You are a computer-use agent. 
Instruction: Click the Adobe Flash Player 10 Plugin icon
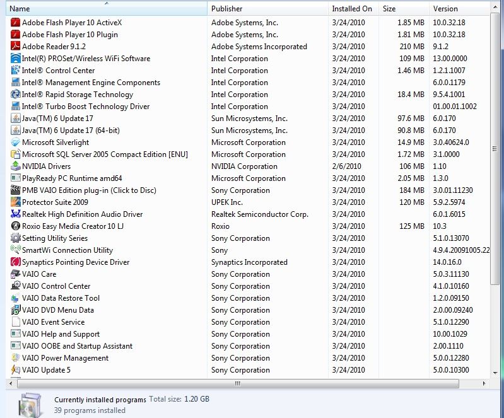[15, 35]
